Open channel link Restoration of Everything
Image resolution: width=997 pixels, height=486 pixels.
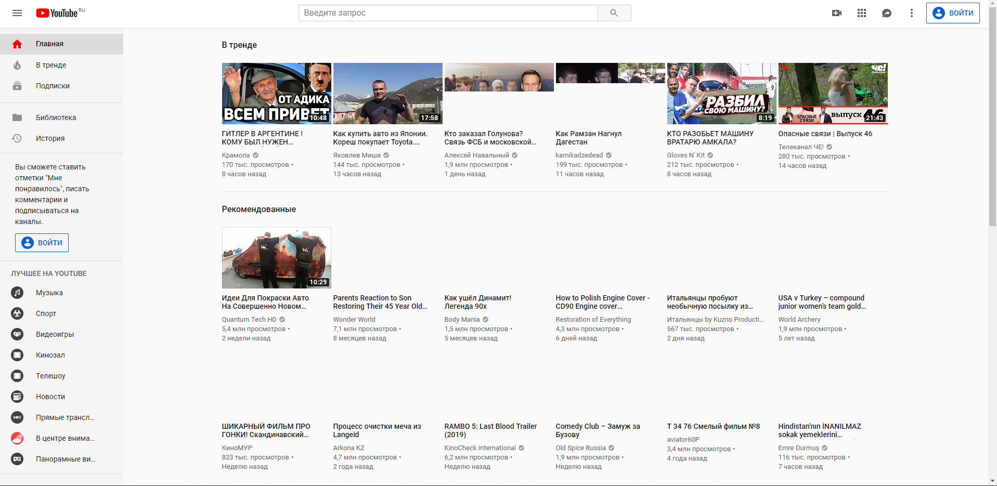click(593, 320)
